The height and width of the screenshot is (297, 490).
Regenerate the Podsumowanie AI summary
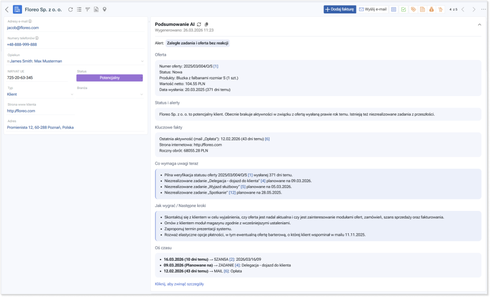[x=199, y=24]
